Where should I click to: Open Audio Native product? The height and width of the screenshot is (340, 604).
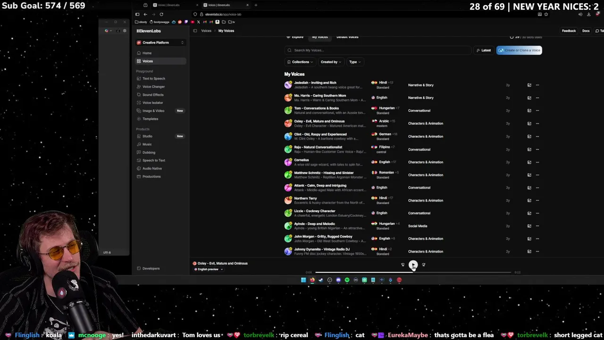pyautogui.click(x=152, y=168)
